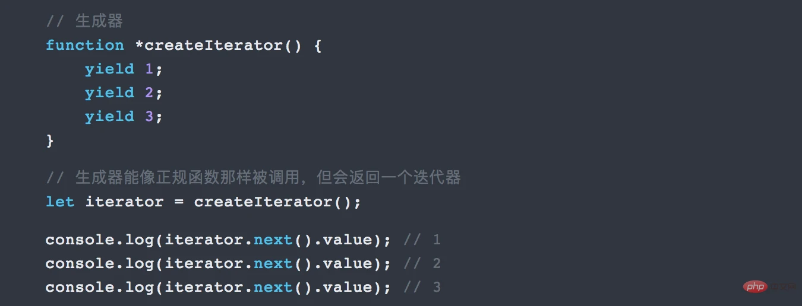Viewport: 802px width, 306px height.
Task: Click 'createIterator();' call in let statement
Action: [x=277, y=202]
